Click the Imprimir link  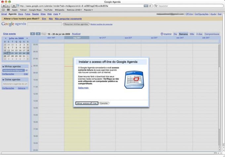click(168, 34)
